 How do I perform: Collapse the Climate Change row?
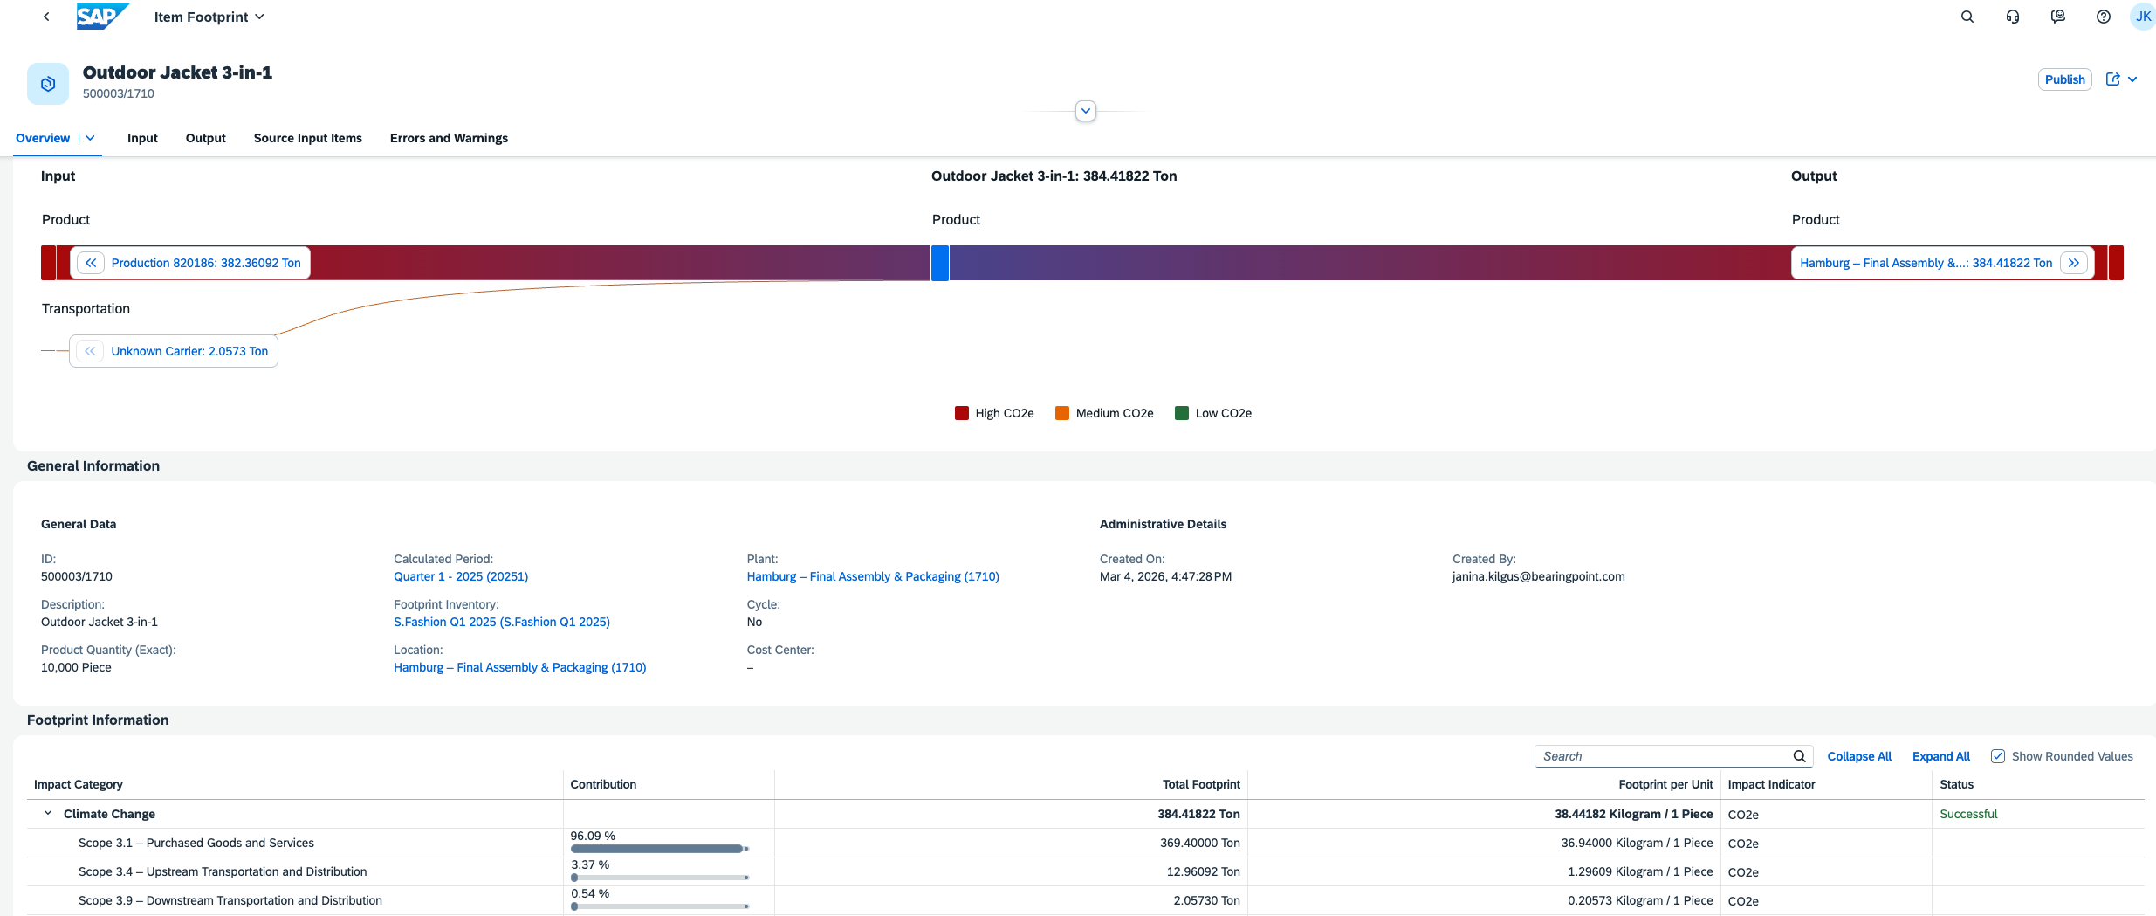pyautogui.click(x=48, y=814)
